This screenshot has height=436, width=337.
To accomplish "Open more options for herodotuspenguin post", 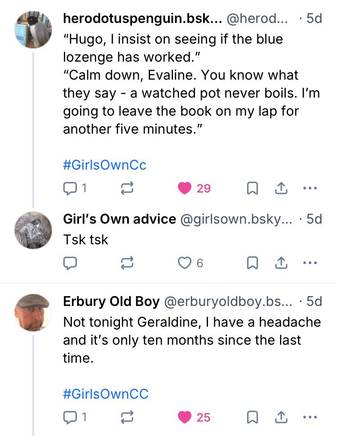I will pos(310,189).
